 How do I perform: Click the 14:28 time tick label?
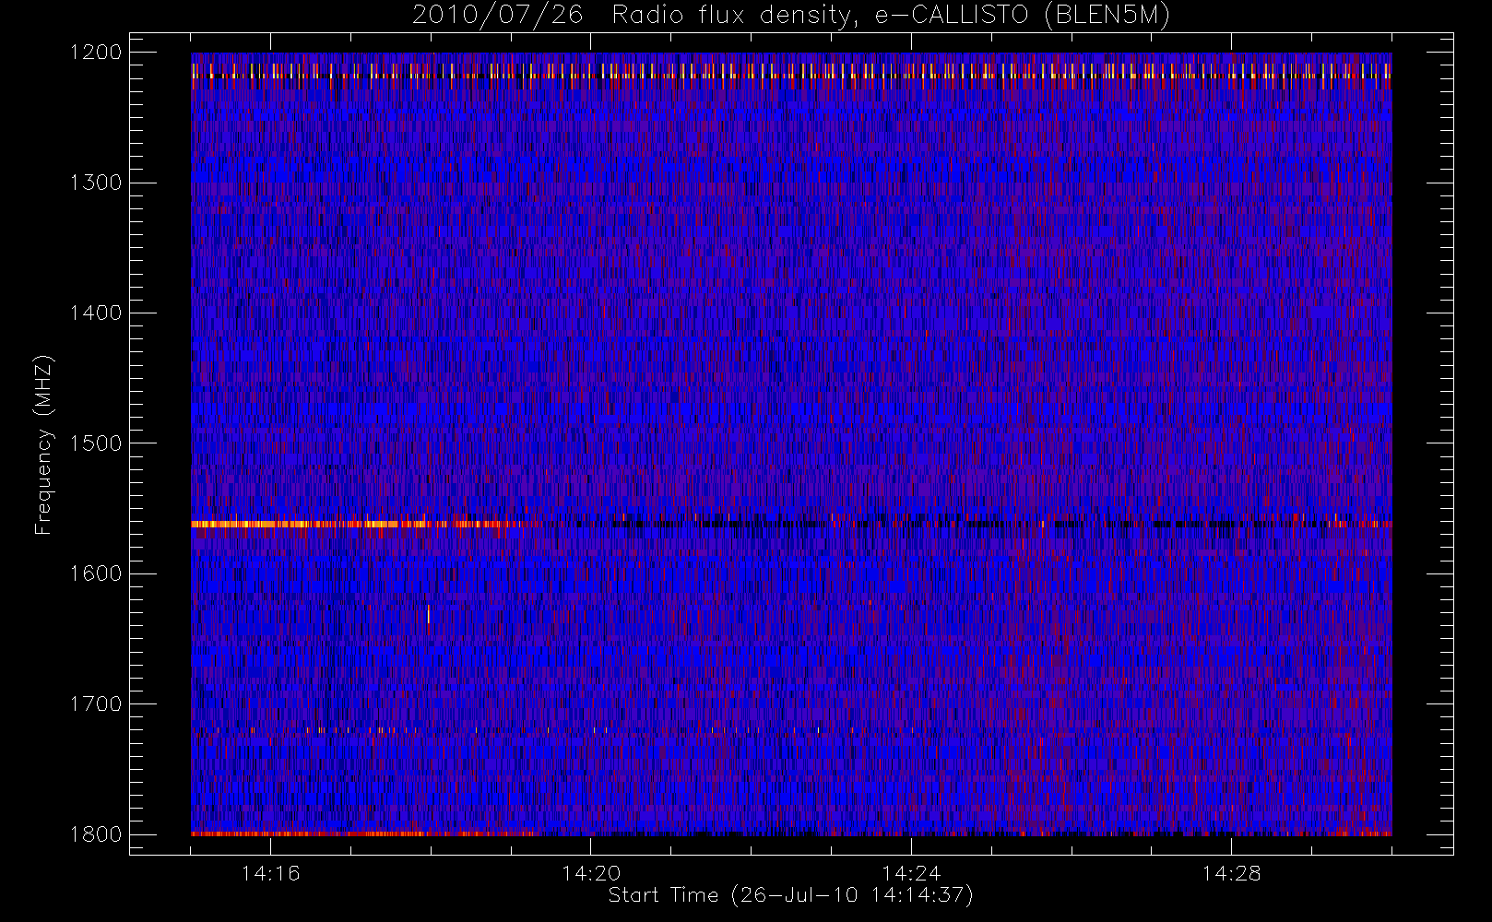[1231, 873]
